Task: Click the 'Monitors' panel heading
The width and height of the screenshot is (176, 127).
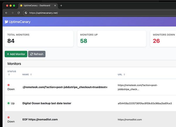Action: (14, 63)
